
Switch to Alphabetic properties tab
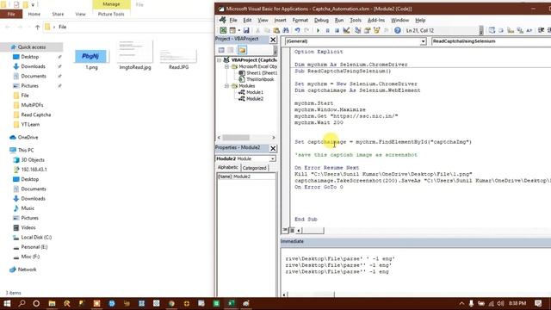click(x=227, y=168)
